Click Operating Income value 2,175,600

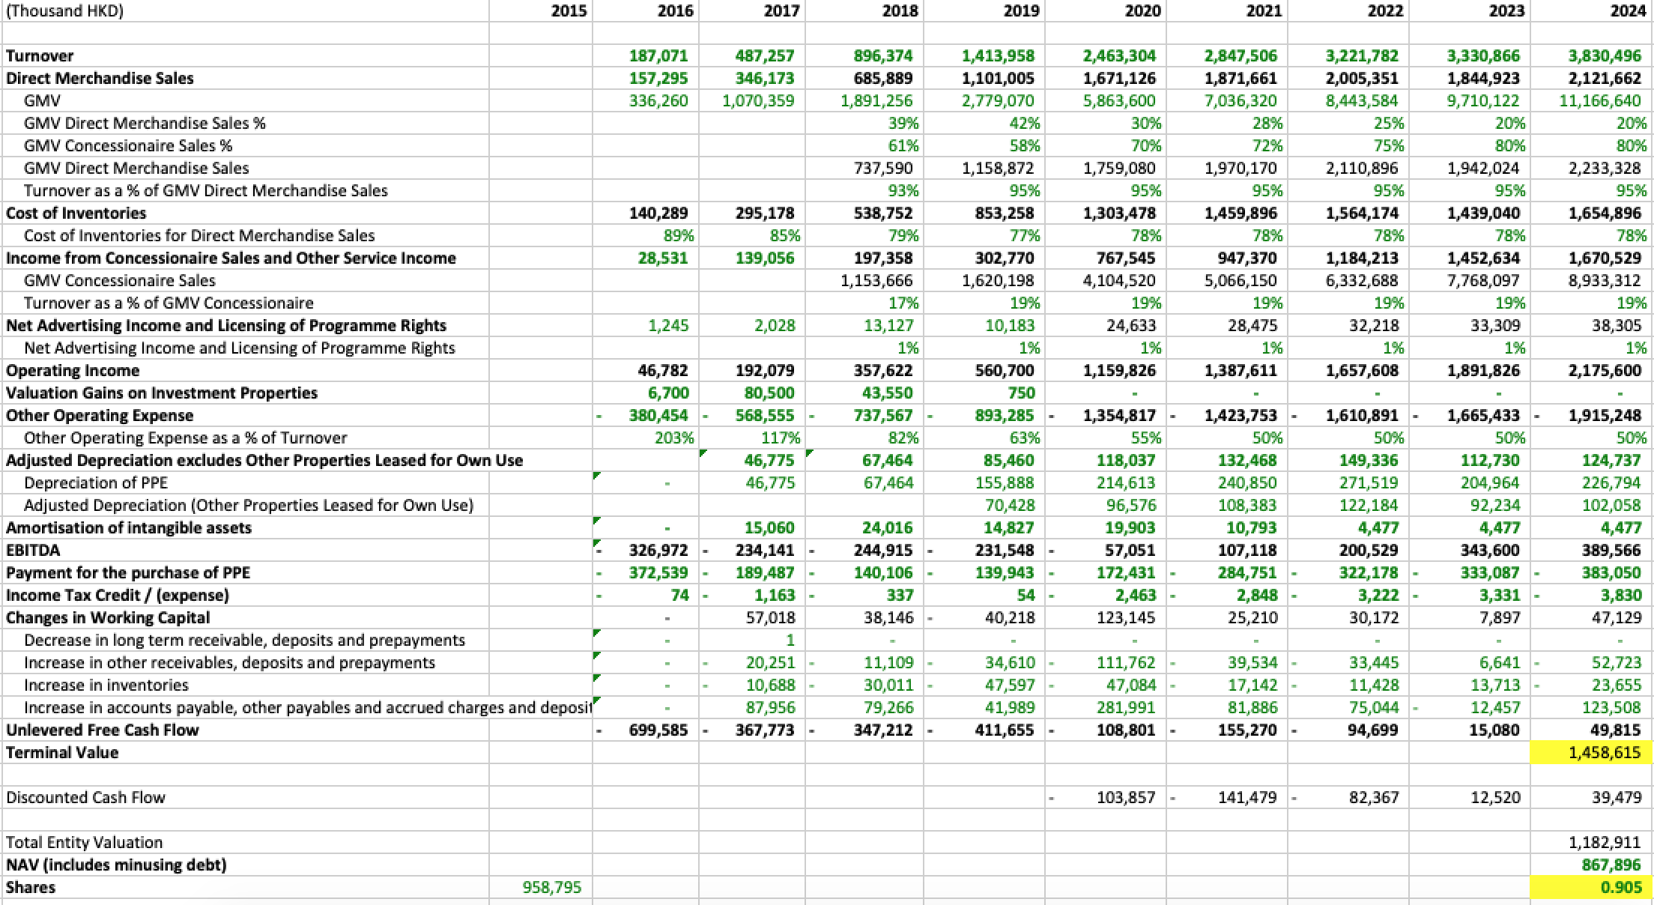(x=1605, y=371)
